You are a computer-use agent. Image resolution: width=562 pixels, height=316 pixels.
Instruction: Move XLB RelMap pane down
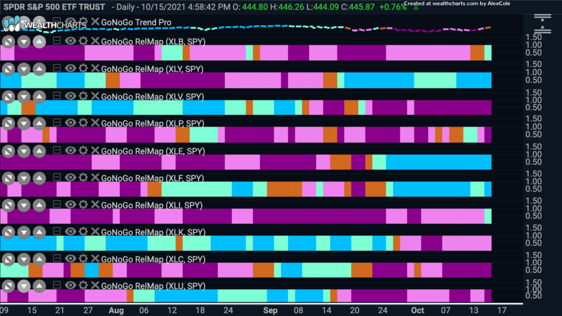tap(24, 42)
